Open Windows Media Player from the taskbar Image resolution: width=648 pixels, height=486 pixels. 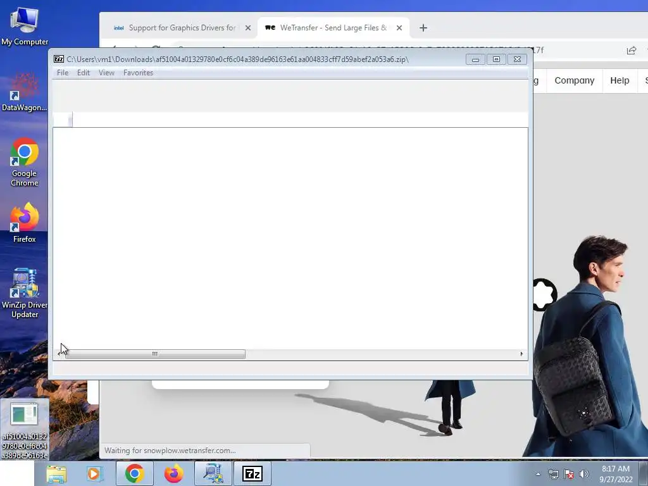tap(95, 473)
